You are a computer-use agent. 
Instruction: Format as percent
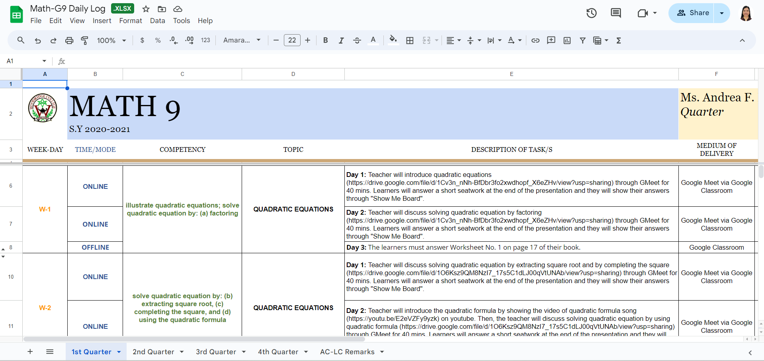[x=158, y=40]
